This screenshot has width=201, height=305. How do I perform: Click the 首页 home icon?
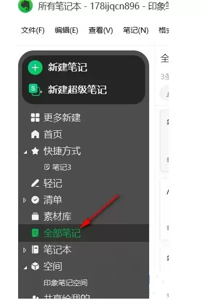(35, 135)
